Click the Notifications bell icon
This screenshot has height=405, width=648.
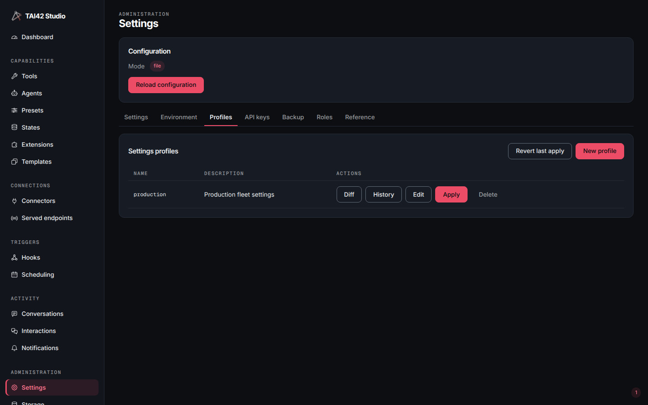click(14, 348)
